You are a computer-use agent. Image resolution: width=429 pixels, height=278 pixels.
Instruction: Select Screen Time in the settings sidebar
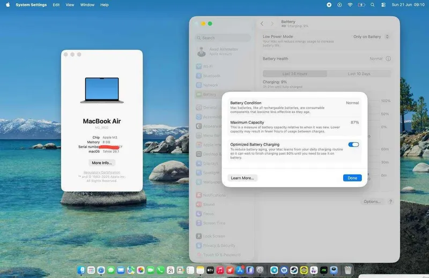[x=223, y=223]
